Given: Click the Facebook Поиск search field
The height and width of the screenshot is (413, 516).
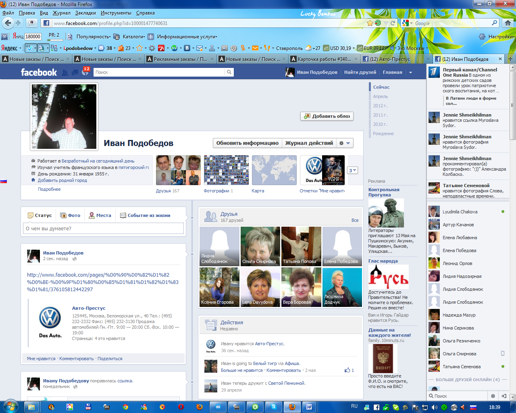Looking at the screenshot, I should tap(159, 72).
